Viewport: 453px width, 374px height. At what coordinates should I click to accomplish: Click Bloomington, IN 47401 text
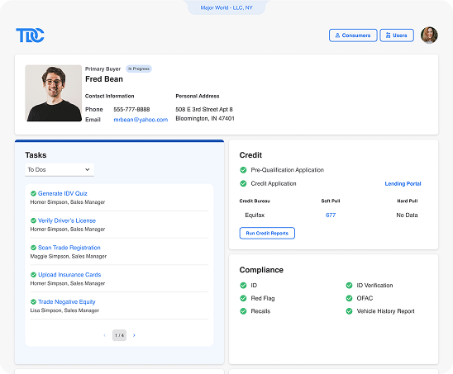(205, 118)
